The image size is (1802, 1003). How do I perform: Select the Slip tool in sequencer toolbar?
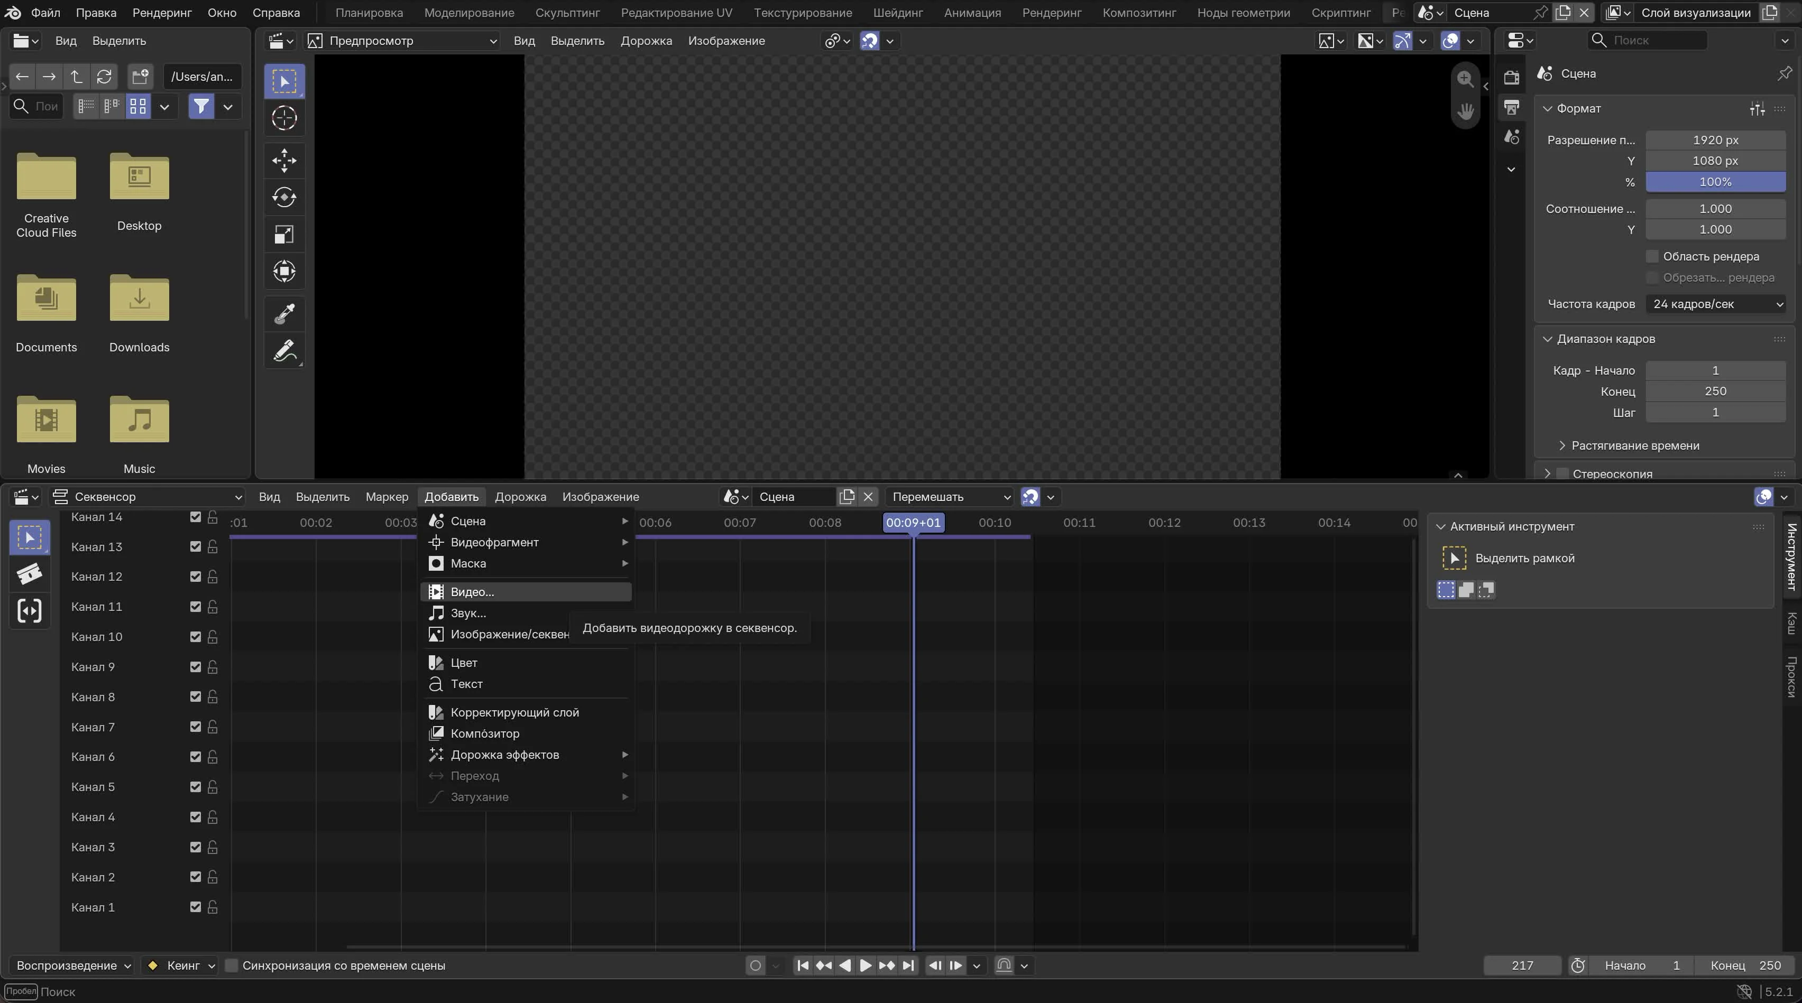tap(30, 611)
